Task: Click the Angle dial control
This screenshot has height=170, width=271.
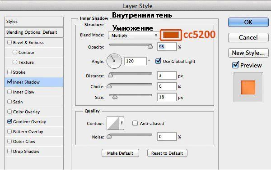Action: (x=114, y=61)
